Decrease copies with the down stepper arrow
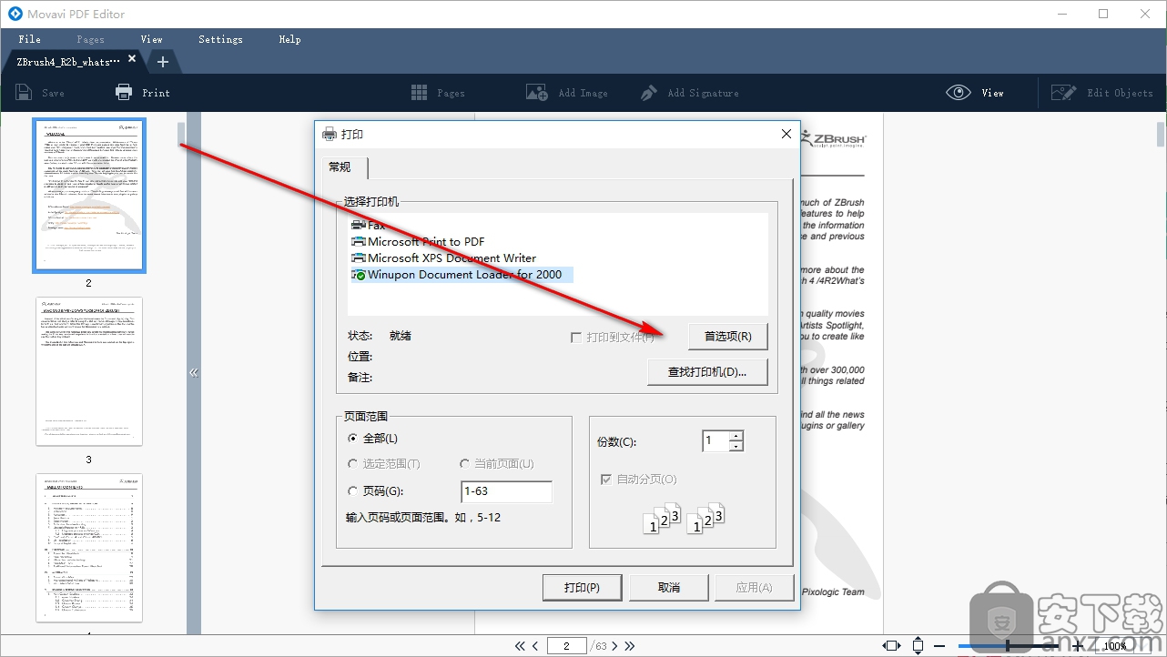Screen dimensions: 1167x657 736,446
